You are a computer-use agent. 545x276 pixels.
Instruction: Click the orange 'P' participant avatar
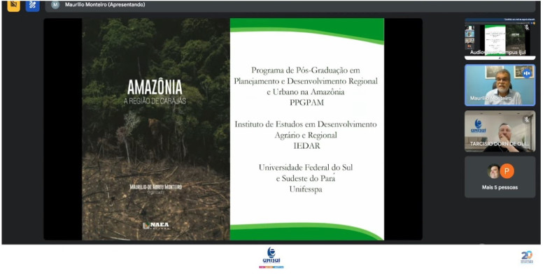507,171
